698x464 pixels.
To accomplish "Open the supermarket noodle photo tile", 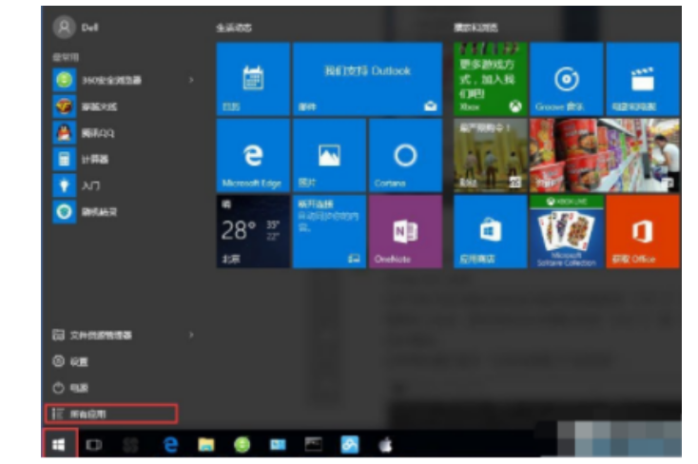I will (x=605, y=155).
